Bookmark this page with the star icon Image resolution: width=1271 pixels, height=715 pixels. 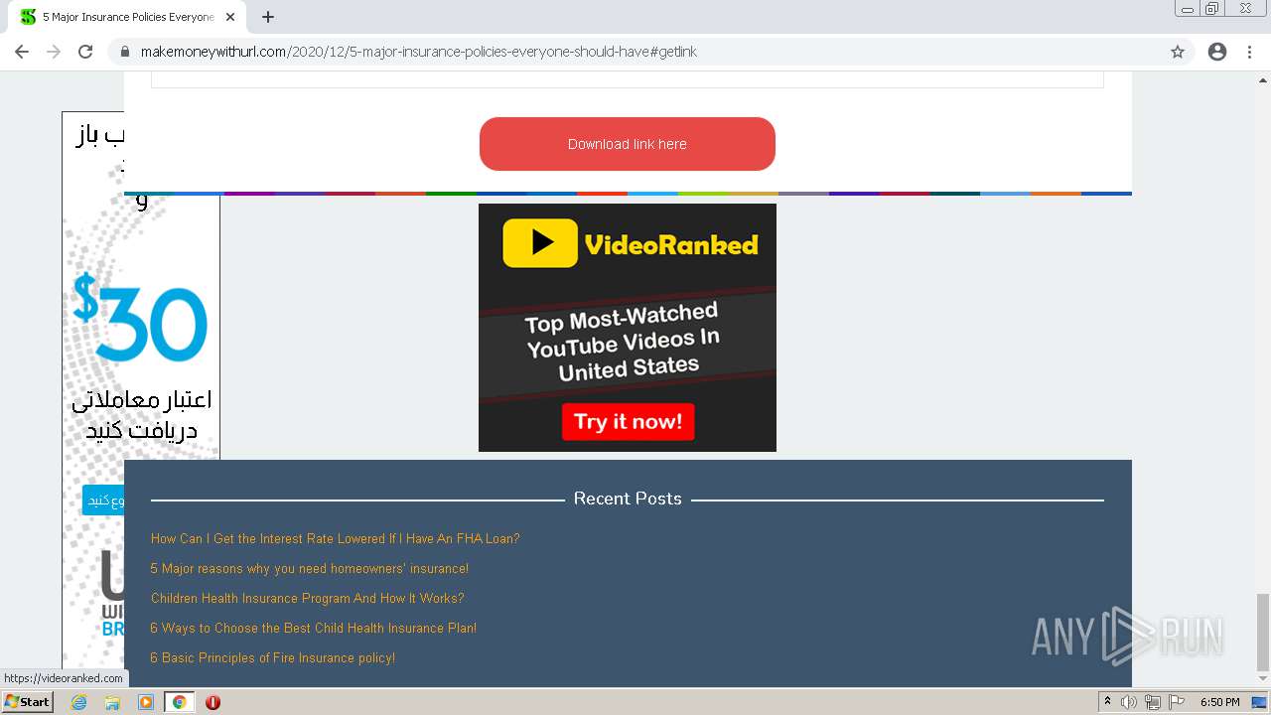tap(1178, 52)
